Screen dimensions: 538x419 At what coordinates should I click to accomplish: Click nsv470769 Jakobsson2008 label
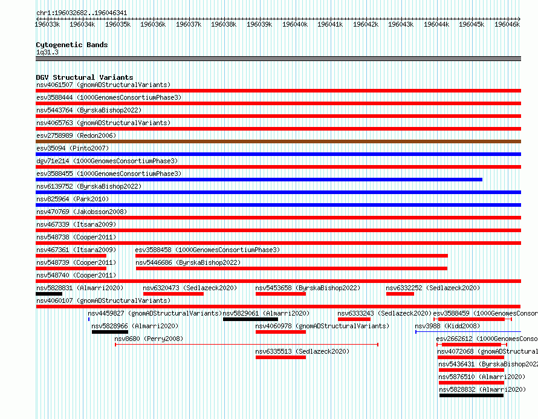82,212
